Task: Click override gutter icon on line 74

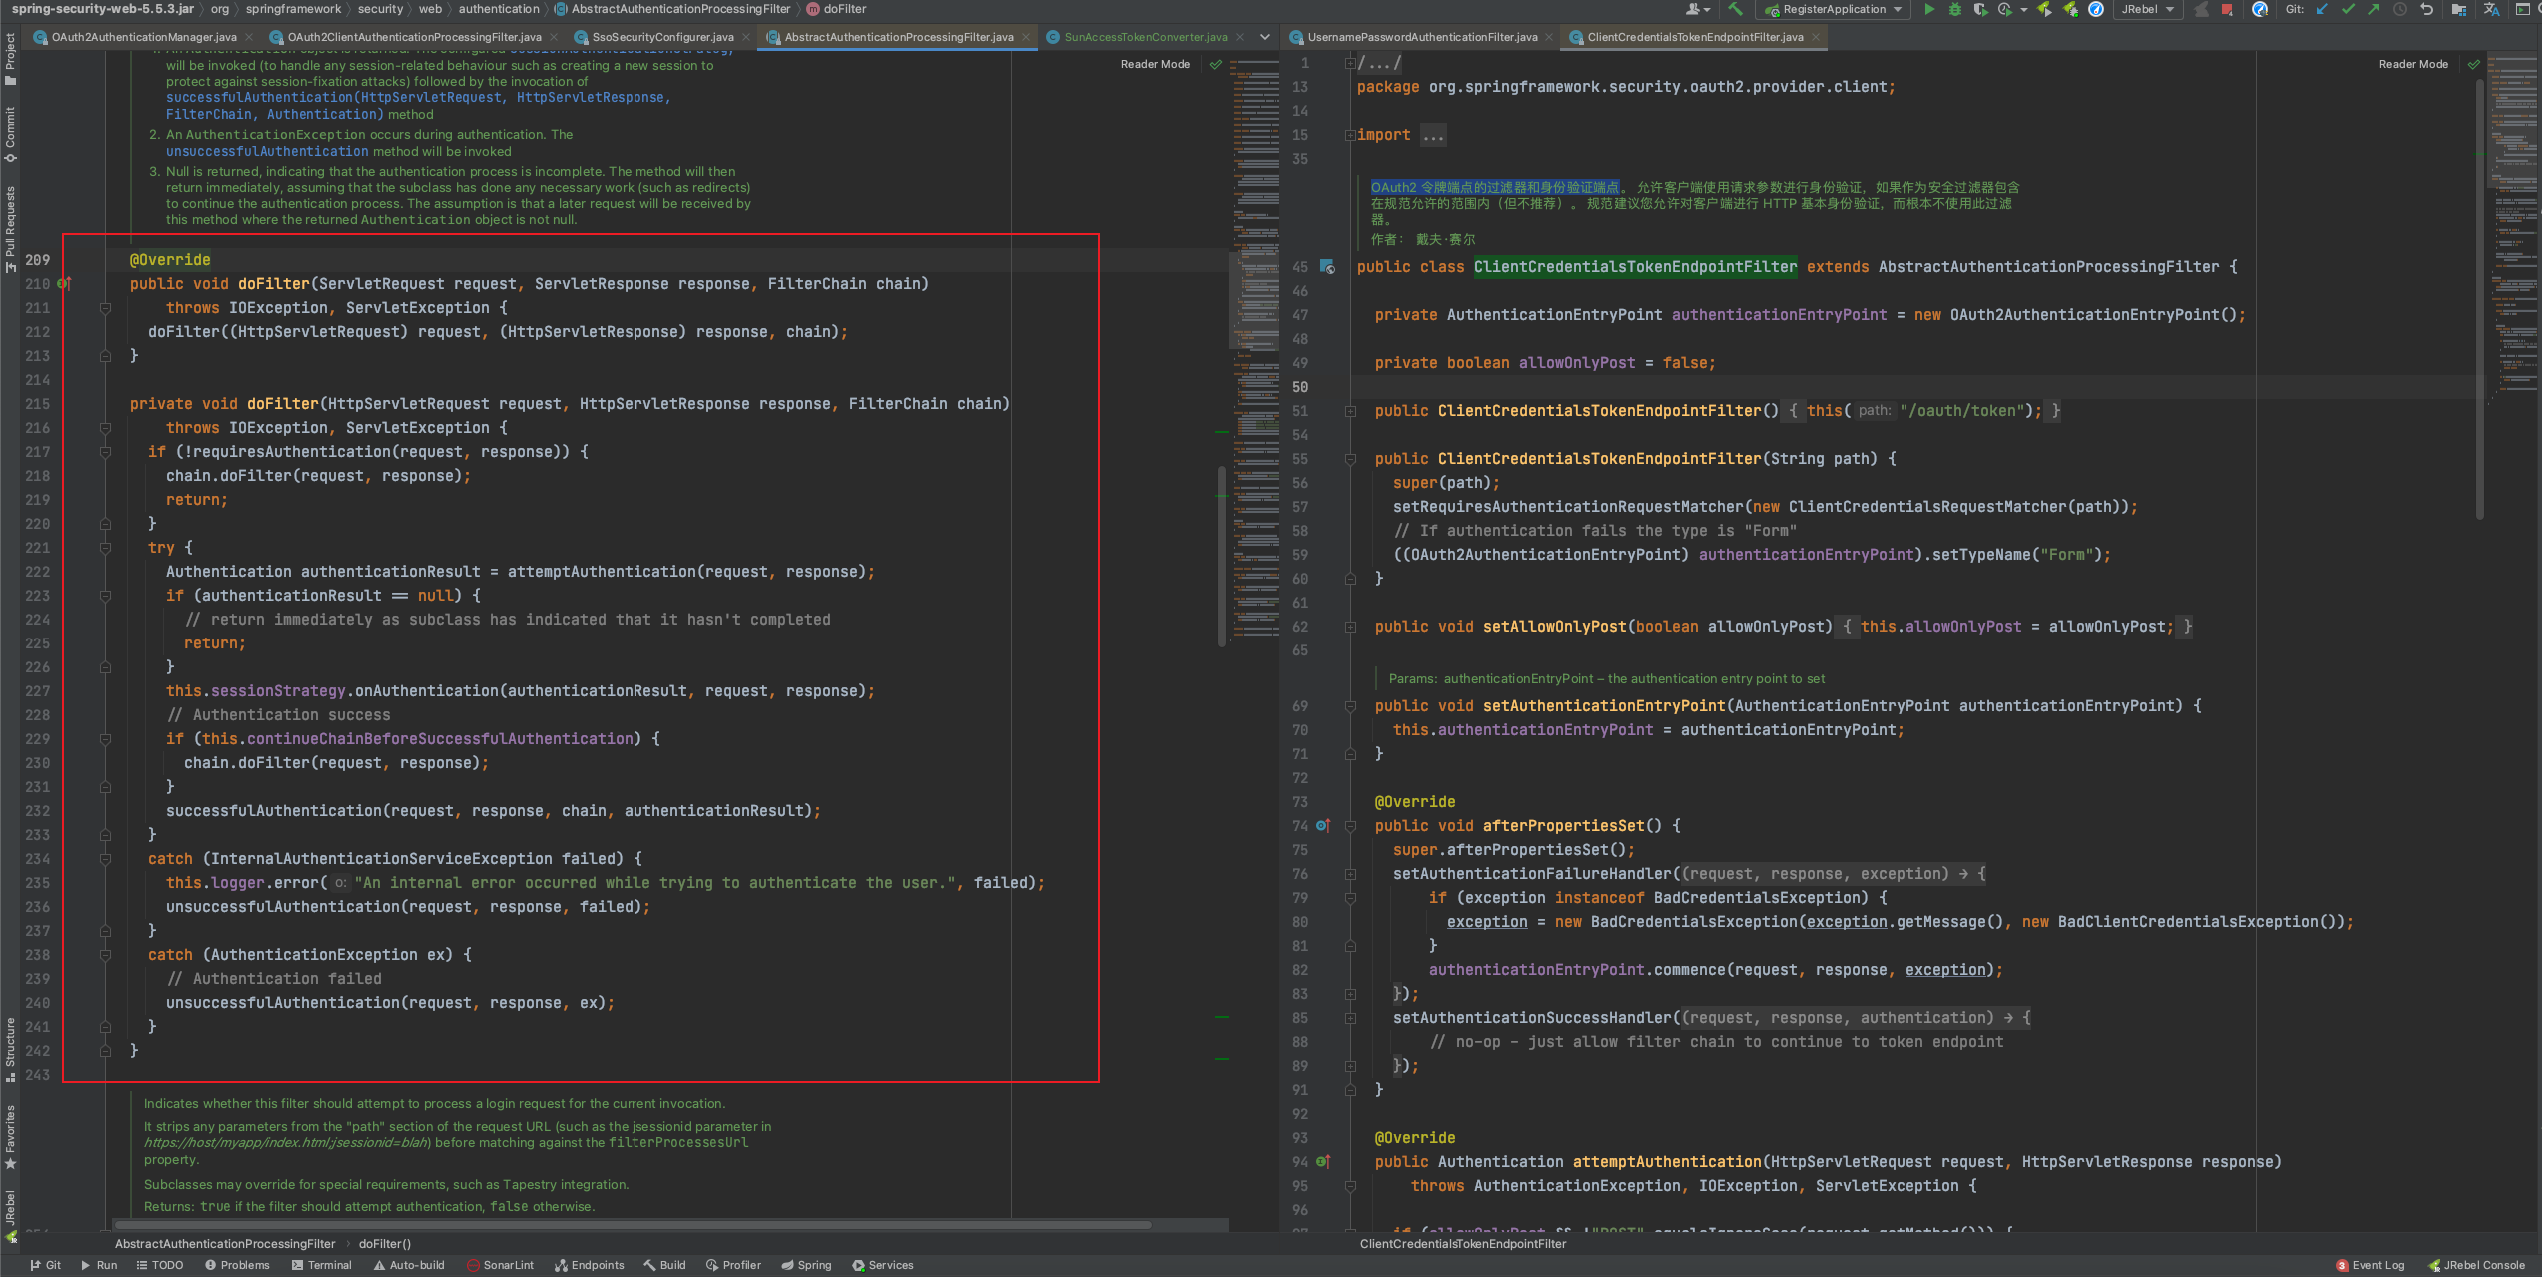Action: [1323, 826]
